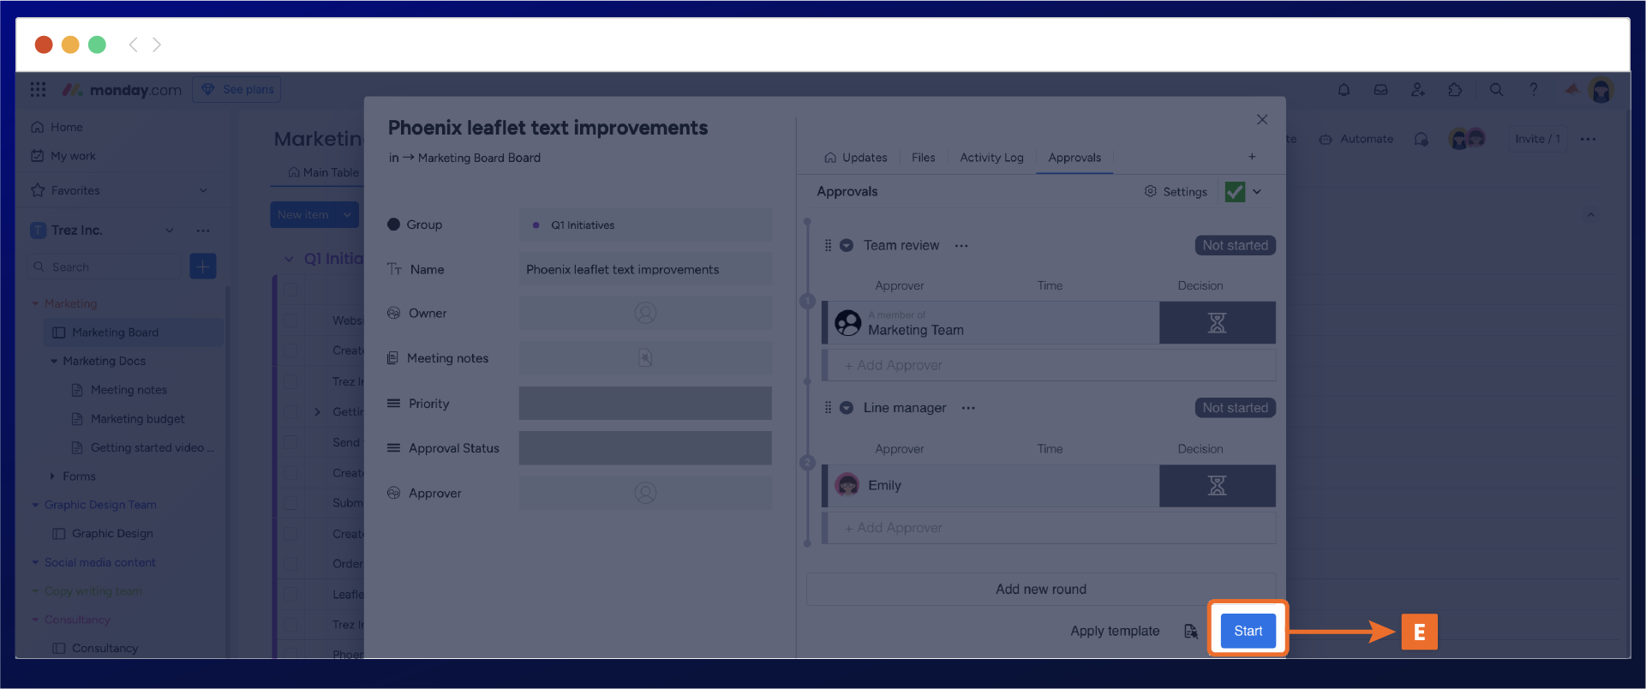Viewport: 1646px width, 689px height.
Task: Switch to the Activity Log tab
Action: click(991, 158)
